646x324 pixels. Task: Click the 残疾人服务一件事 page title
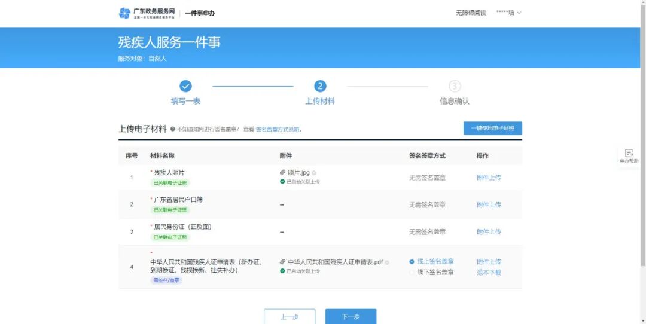pyautogui.click(x=169, y=43)
